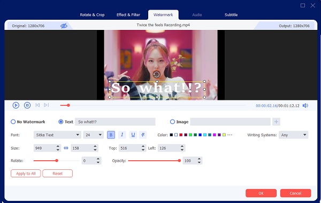321x203 pixels.
Task: Increase the Top position value
Action: click(x=143, y=146)
